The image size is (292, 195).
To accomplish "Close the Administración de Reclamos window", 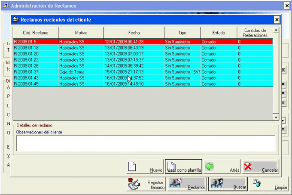I will coord(287,6).
